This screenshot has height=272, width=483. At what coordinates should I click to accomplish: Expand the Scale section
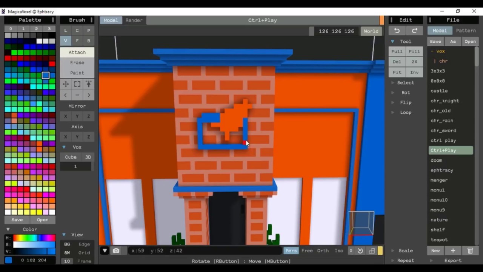click(x=392, y=250)
